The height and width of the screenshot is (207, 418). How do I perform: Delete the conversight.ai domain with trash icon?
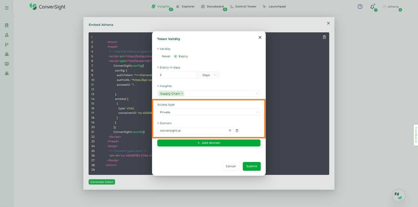(237, 131)
